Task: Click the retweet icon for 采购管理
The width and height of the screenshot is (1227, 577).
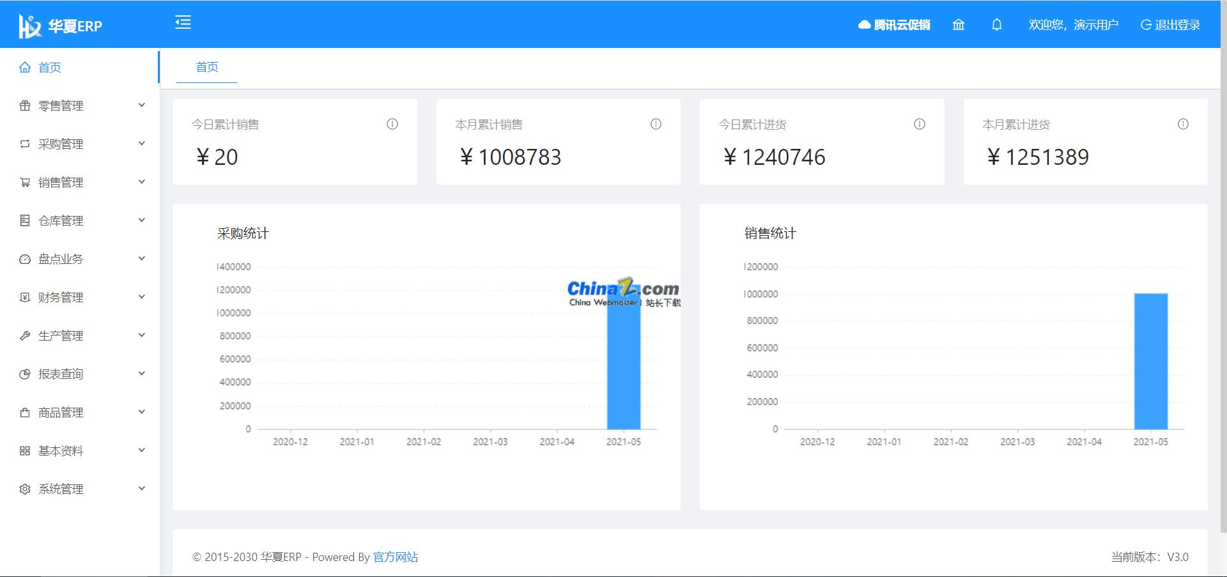Action: (x=25, y=144)
